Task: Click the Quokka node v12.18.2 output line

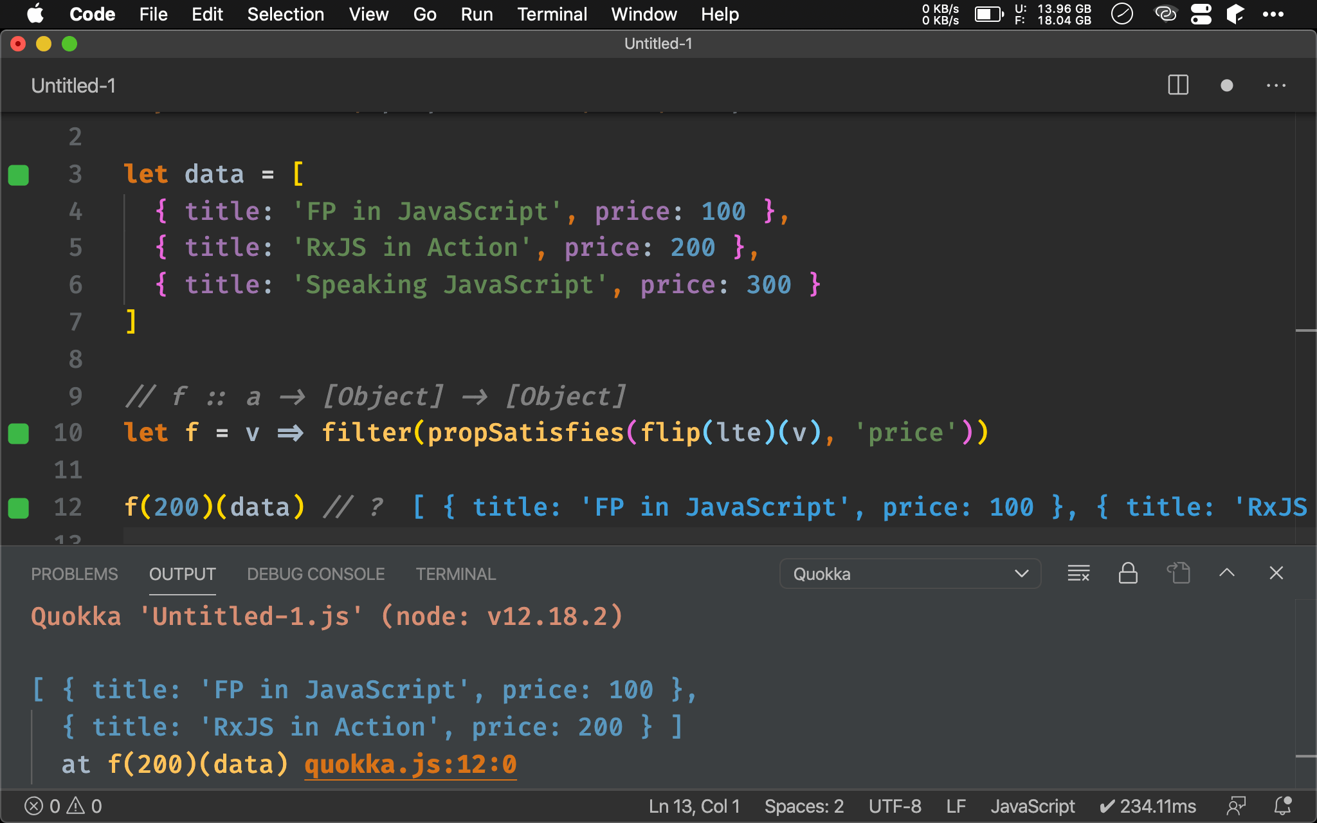Action: (x=327, y=617)
